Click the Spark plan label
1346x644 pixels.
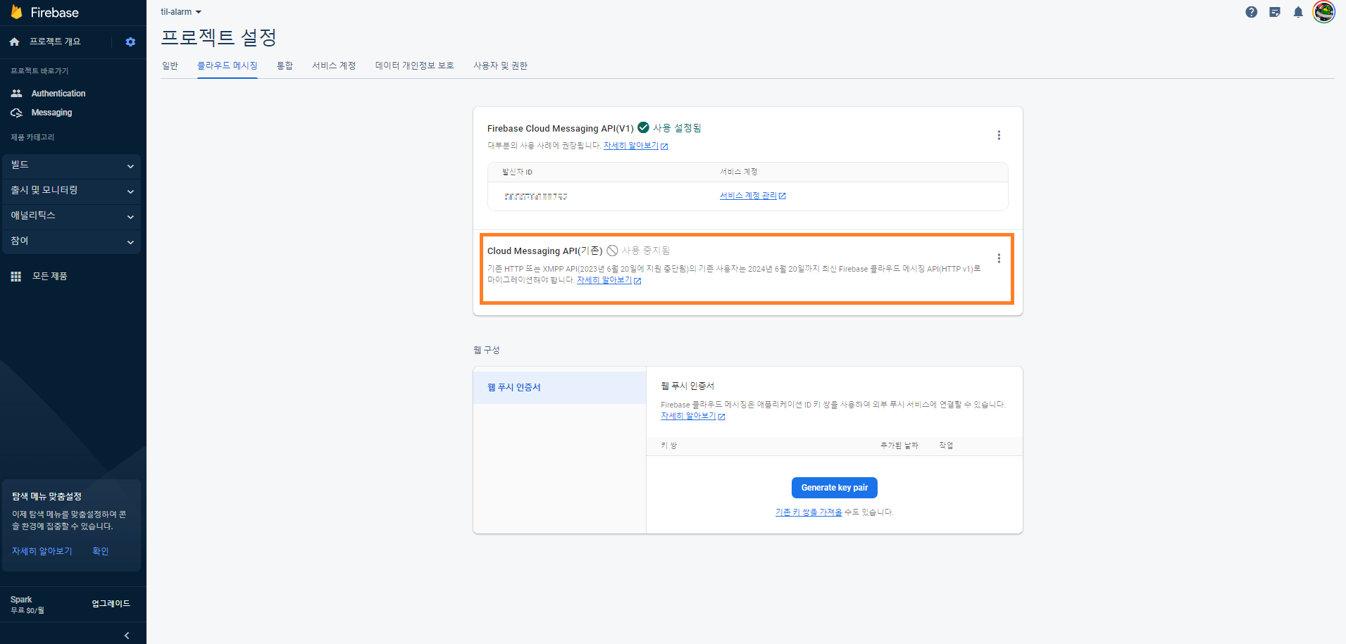pos(21,600)
